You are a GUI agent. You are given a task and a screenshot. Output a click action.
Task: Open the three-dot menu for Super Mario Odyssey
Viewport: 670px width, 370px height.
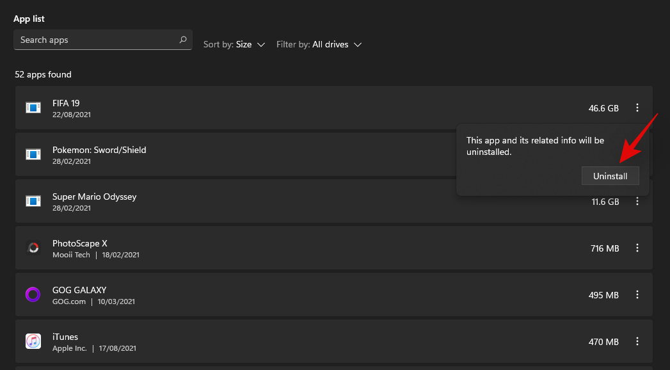coord(637,202)
